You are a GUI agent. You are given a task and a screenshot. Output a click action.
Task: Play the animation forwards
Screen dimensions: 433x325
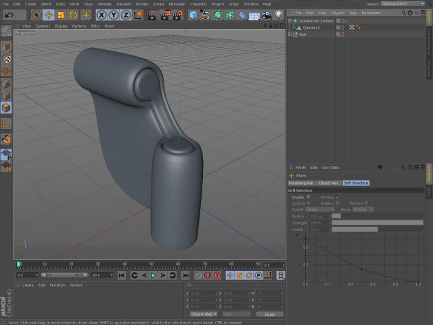pyautogui.click(x=154, y=276)
